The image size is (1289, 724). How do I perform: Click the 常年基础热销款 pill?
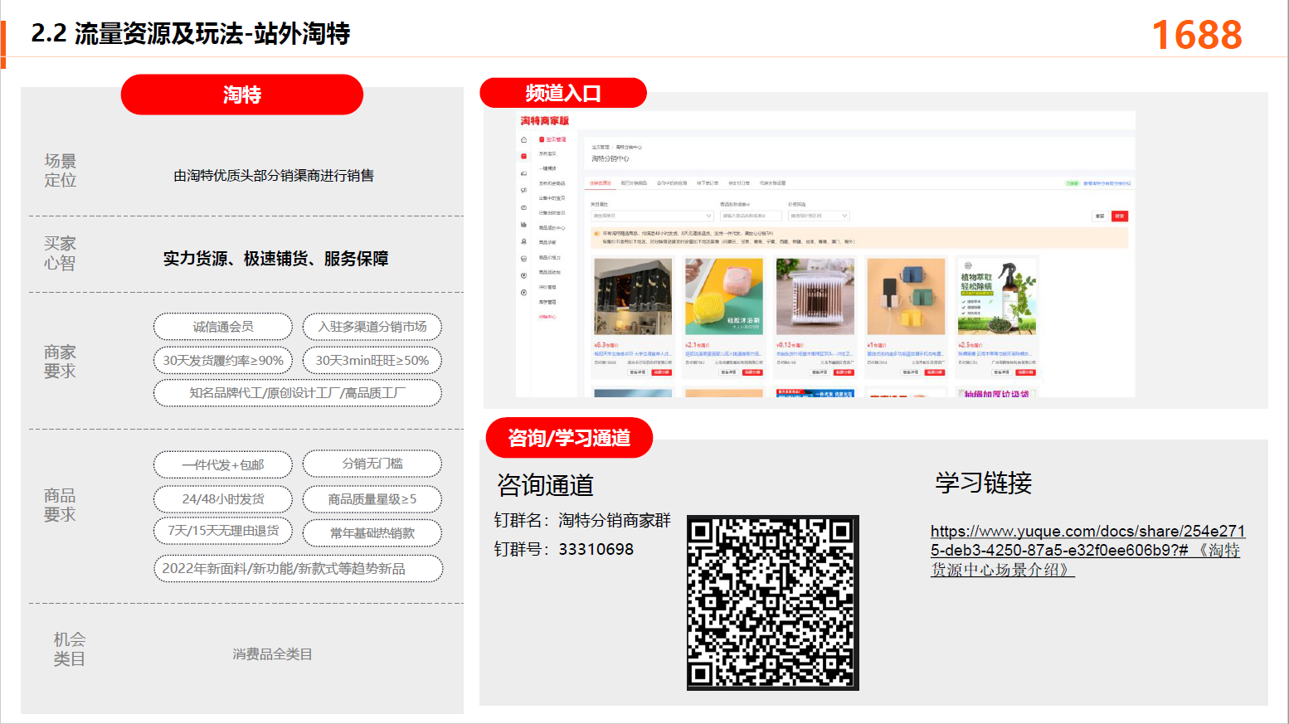click(x=372, y=533)
